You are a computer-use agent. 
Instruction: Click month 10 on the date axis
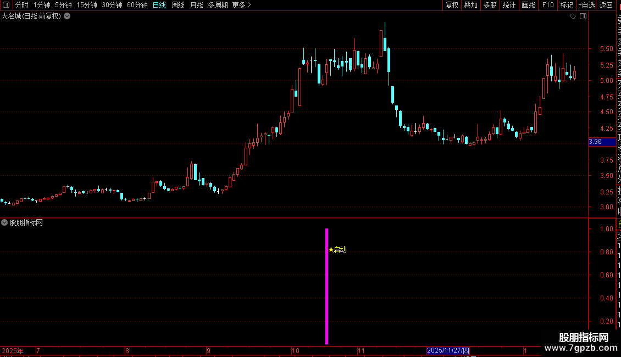click(296, 350)
